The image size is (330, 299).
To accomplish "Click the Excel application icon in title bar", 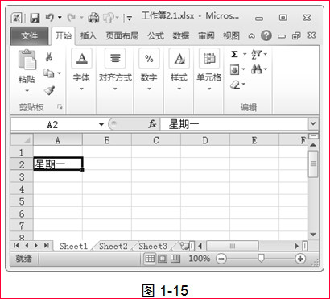I will pyautogui.click(x=17, y=18).
